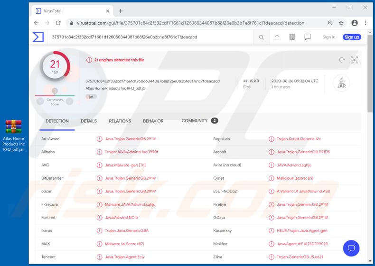The width and height of the screenshot is (375, 266).
Task: Open a new browser tab
Action: click(x=121, y=11)
